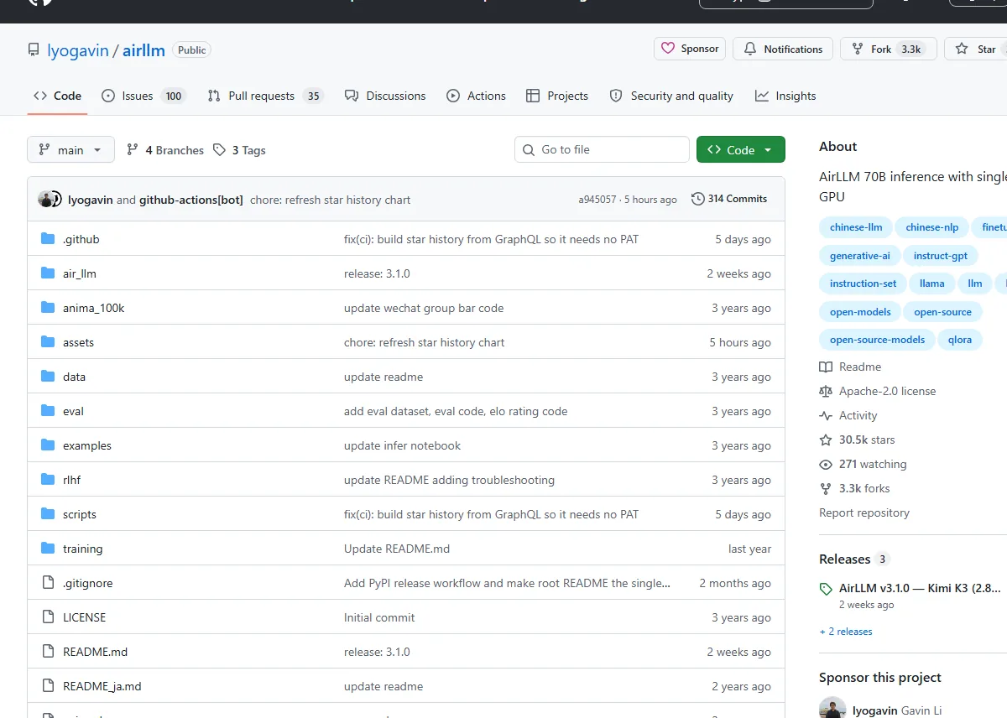Click the LICENSE file icon

tap(48, 617)
